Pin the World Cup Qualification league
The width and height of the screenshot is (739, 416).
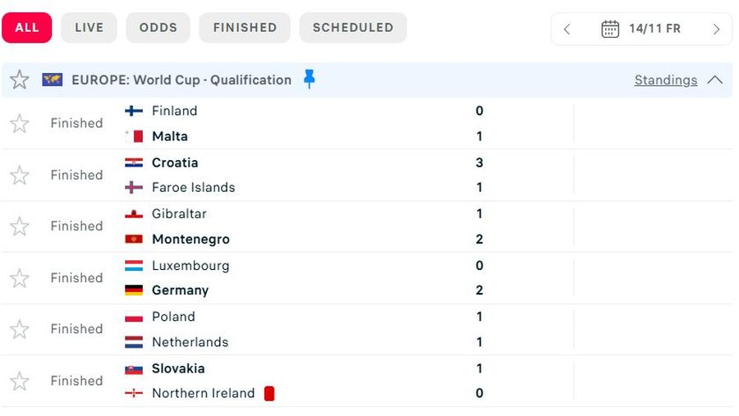tap(309, 79)
